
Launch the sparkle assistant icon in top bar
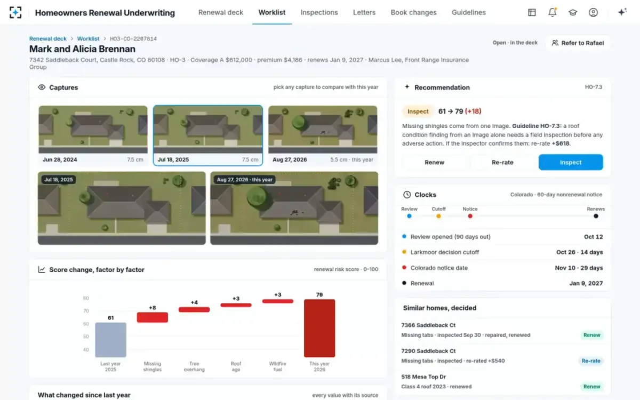(622, 12)
